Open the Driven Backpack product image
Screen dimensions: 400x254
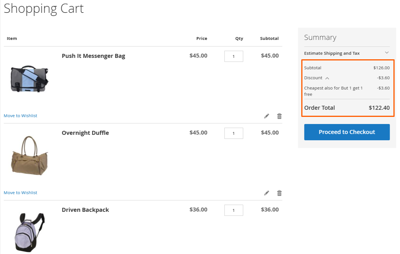[29, 232]
